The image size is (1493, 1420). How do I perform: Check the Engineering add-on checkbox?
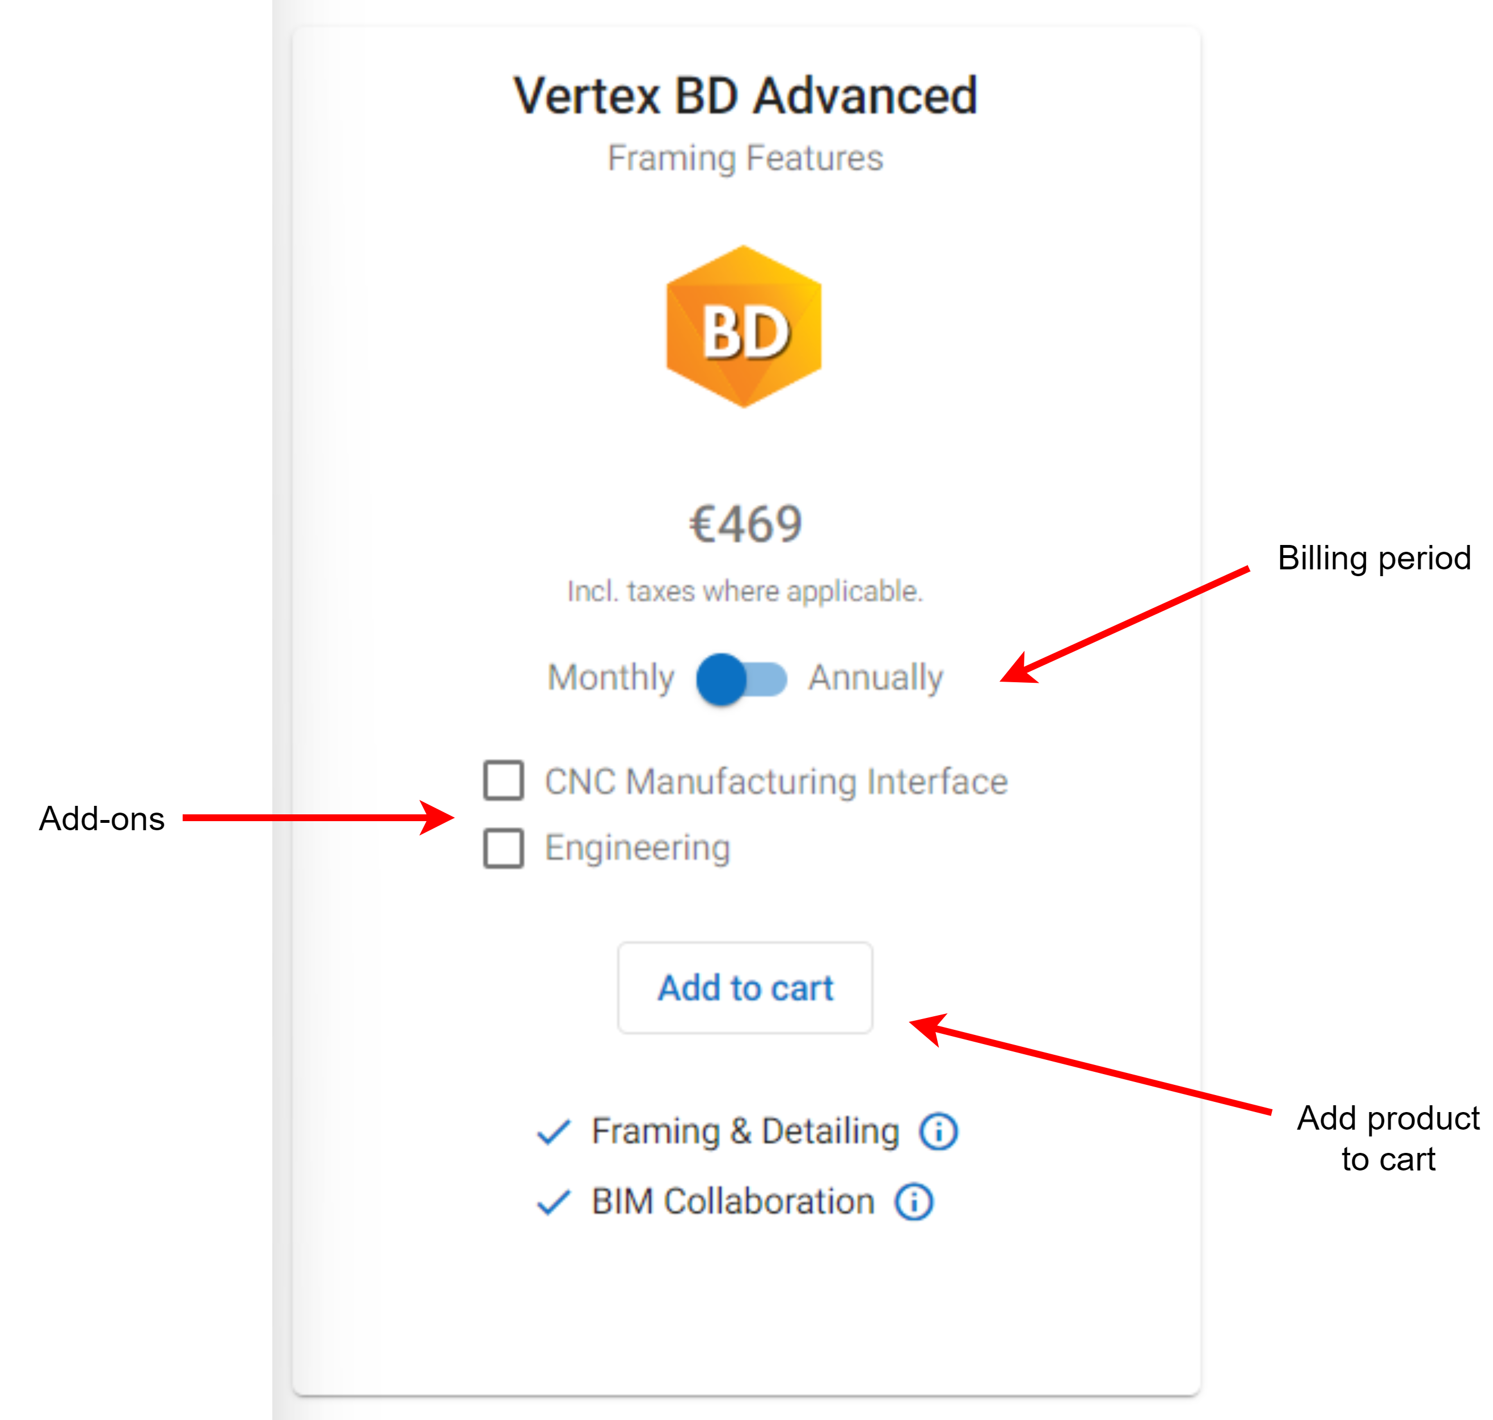tap(504, 848)
